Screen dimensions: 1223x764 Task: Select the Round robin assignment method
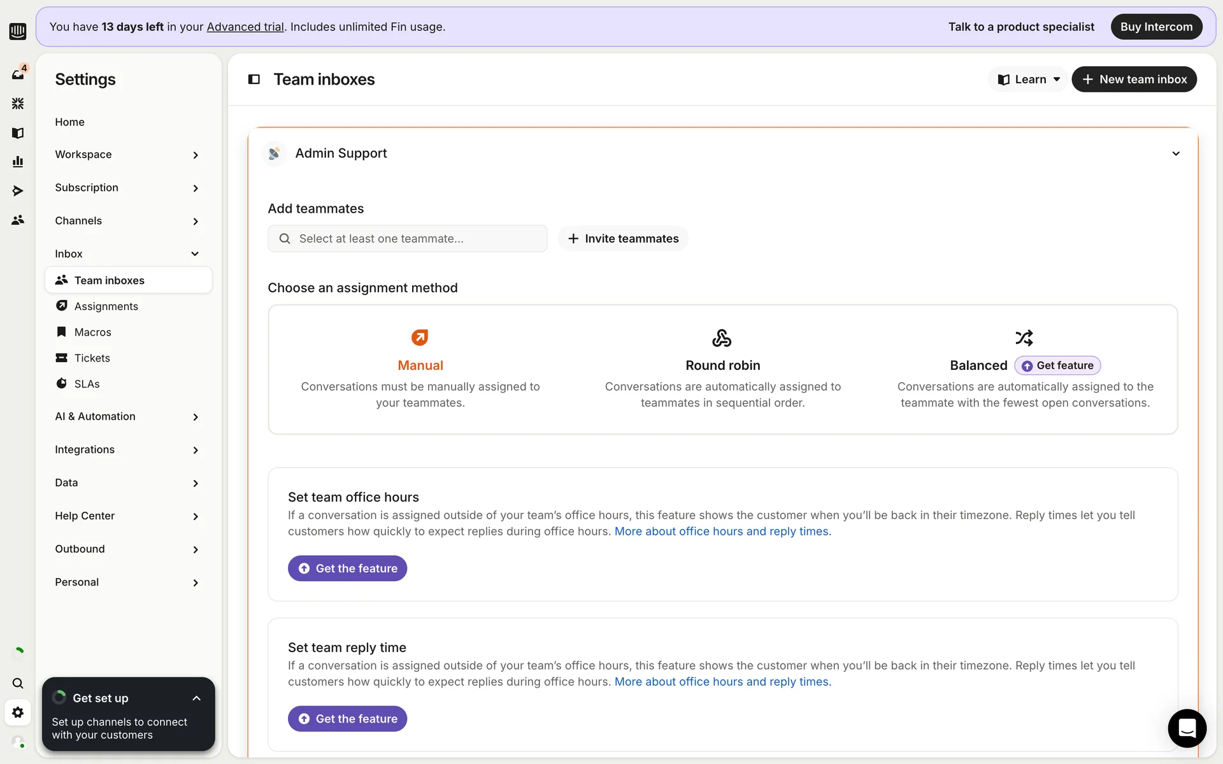coord(722,366)
